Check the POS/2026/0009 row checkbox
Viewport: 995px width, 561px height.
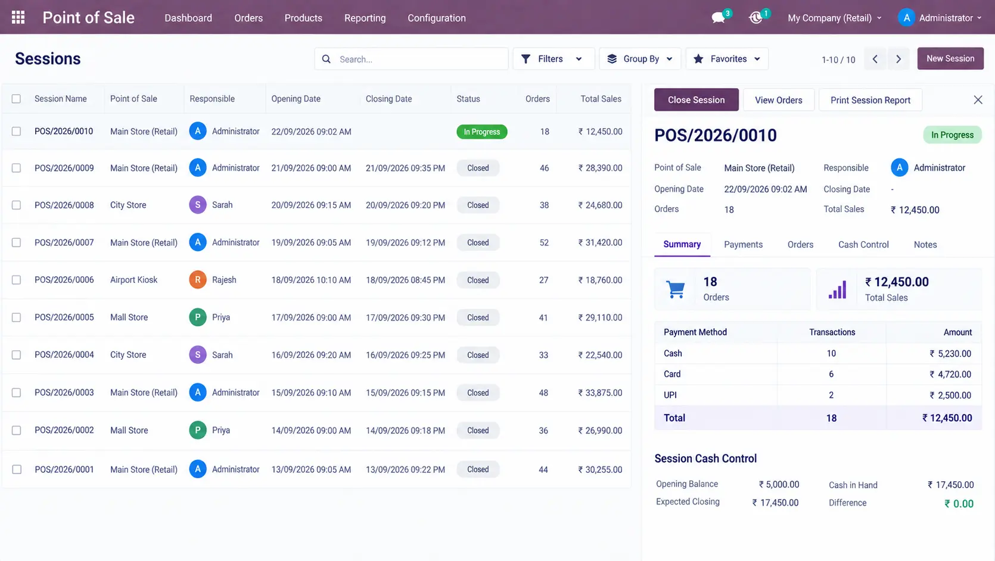(16, 168)
